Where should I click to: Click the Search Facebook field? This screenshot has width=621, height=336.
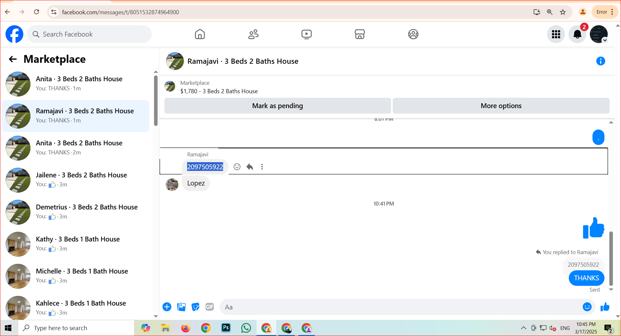[90, 34]
